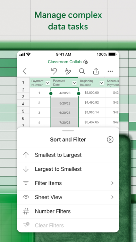Tap the Classroom Collab file title
Viewport: 136px width, 242px height.
pyautogui.click(x=65, y=62)
